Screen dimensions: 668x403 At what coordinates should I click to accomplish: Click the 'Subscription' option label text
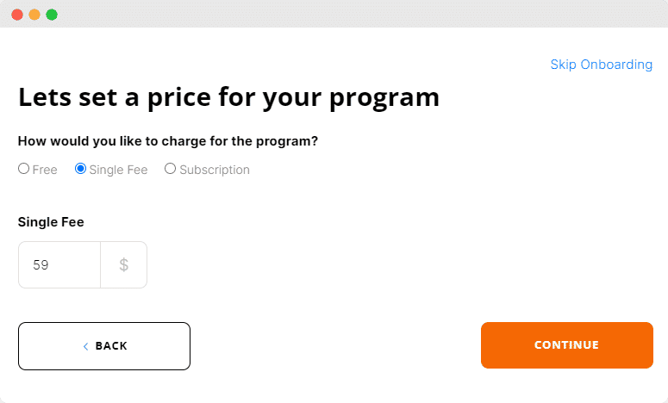pos(215,170)
